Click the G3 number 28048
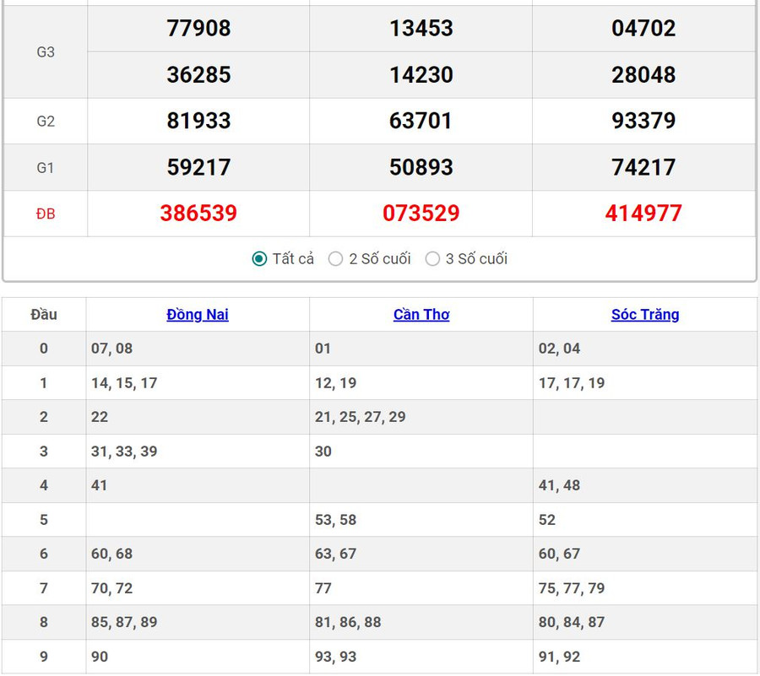Viewport: 760px width, 676px height. (643, 75)
